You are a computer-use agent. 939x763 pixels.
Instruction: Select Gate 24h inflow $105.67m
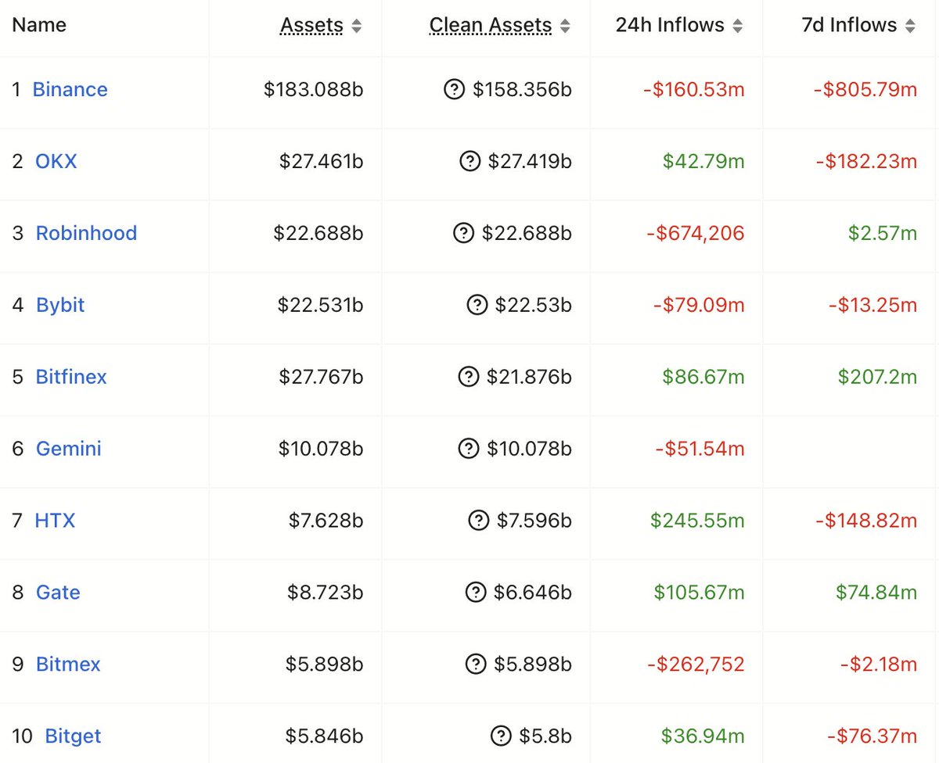point(700,593)
